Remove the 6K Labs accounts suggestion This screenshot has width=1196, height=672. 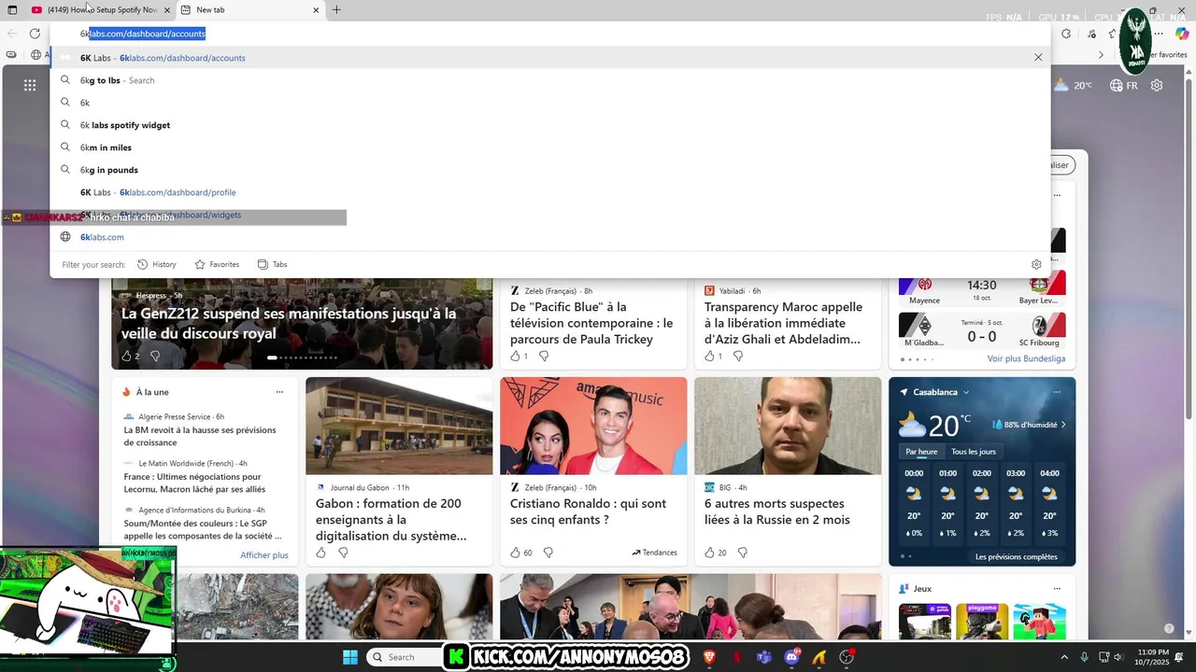[x=1038, y=58]
